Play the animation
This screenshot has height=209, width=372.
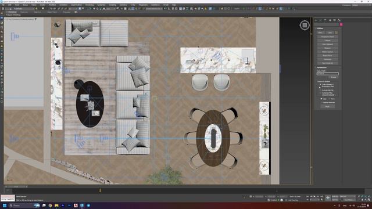point(314,196)
